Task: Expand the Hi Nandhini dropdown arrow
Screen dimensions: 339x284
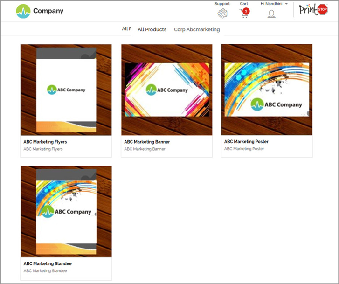Action: click(286, 4)
